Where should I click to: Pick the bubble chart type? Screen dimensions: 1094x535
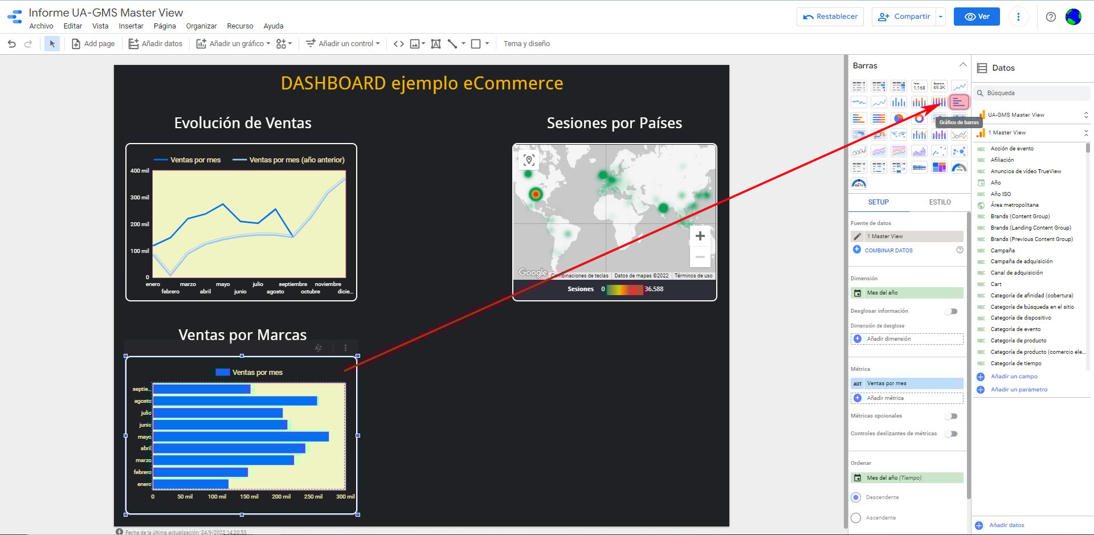point(959,151)
